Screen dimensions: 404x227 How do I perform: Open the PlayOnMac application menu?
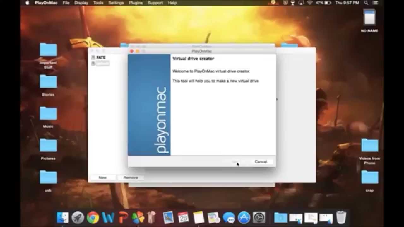tap(45, 3)
